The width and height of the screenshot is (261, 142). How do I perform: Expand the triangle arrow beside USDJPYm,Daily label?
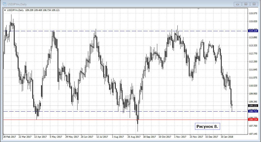click(5, 10)
